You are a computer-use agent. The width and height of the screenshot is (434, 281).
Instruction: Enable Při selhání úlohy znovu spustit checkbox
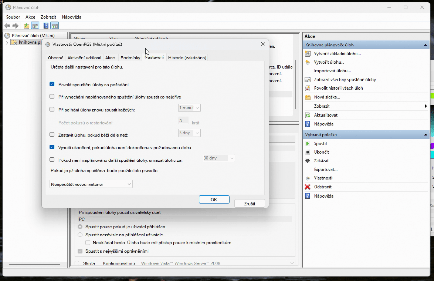pos(52,109)
